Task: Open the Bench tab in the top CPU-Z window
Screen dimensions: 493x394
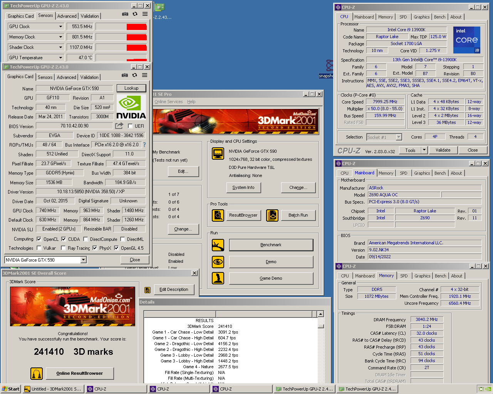Action: click(x=439, y=17)
